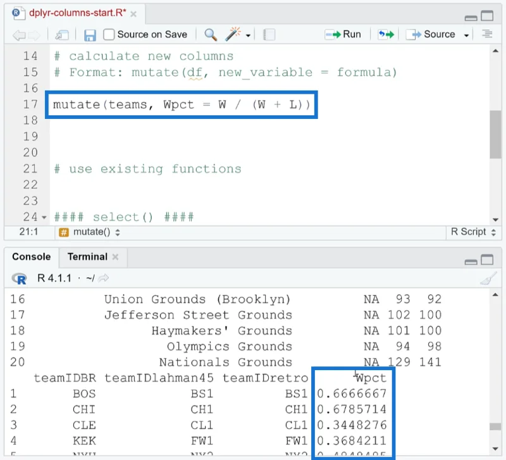The image size is (506, 460).
Task: Change file type via R Script dropdown
Action: point(472,232)
